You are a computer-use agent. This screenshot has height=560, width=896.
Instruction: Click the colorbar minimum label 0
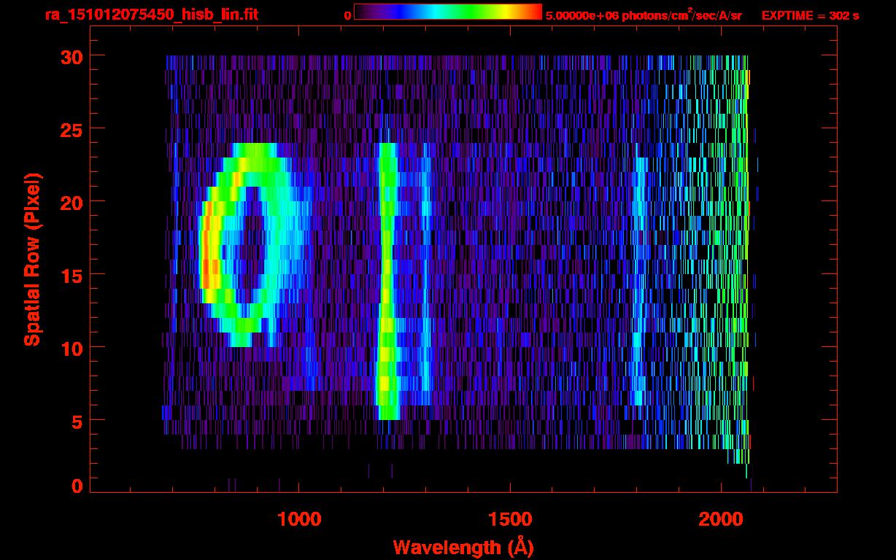click(348, 15)
